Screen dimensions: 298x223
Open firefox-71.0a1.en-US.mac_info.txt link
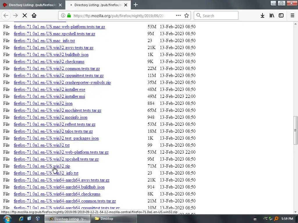tap(44, 41)
